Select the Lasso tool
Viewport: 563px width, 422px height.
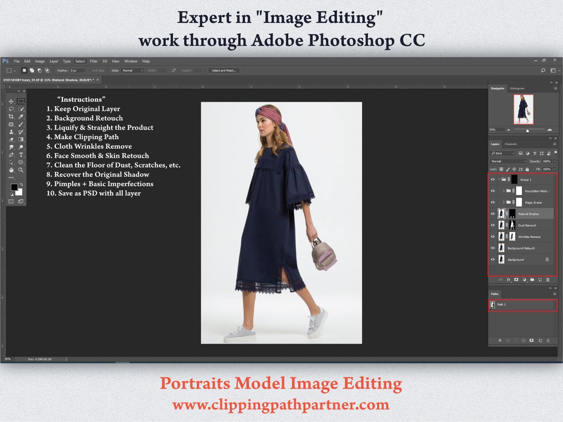pos(11,109)
